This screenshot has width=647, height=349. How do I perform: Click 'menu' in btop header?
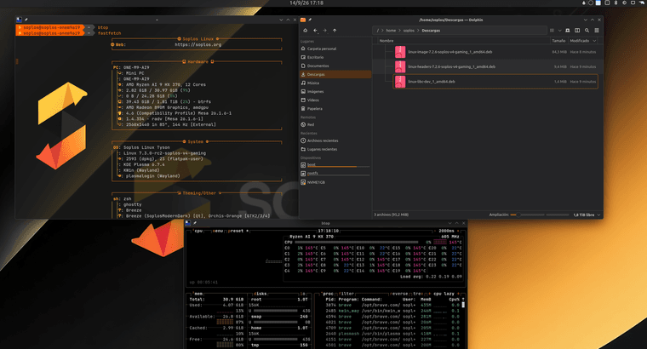tap(218, 231)
